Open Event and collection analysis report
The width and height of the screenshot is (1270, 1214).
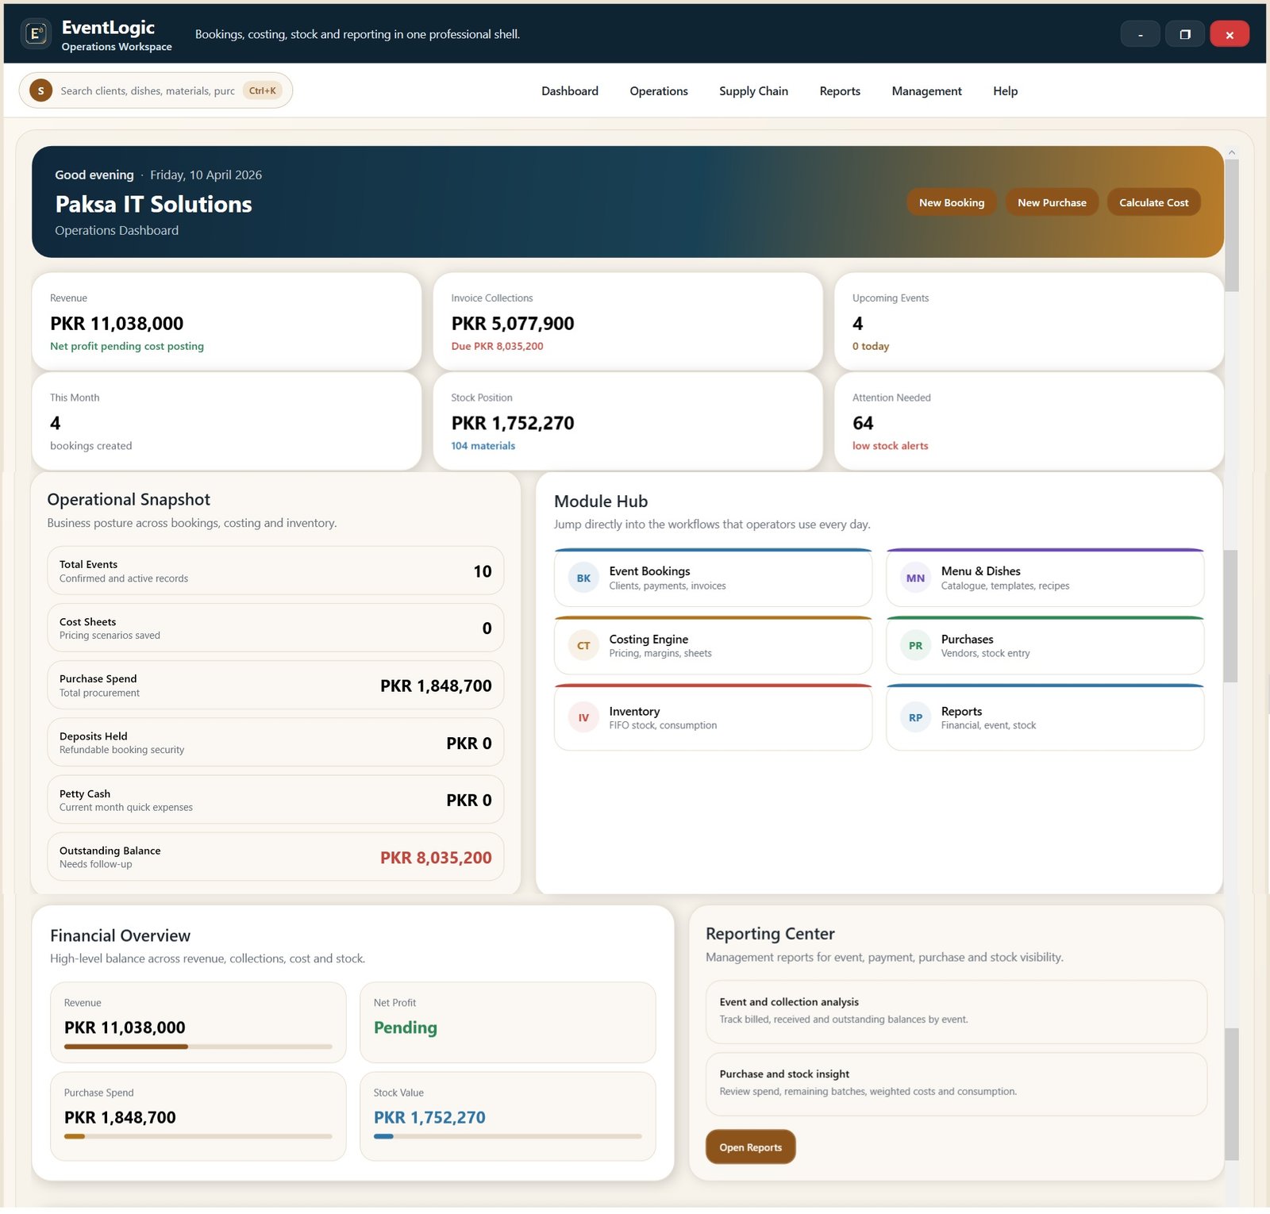956,1011
